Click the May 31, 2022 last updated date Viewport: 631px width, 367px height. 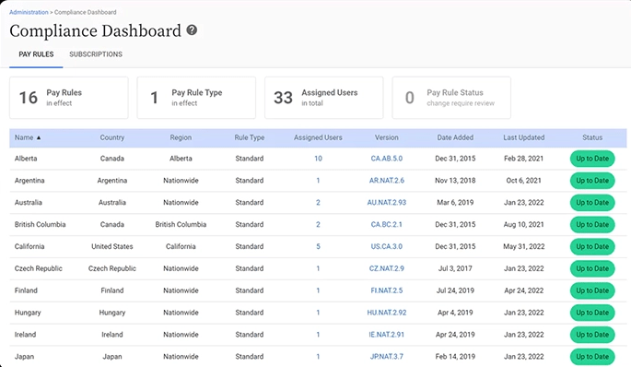tap(523, 246)
